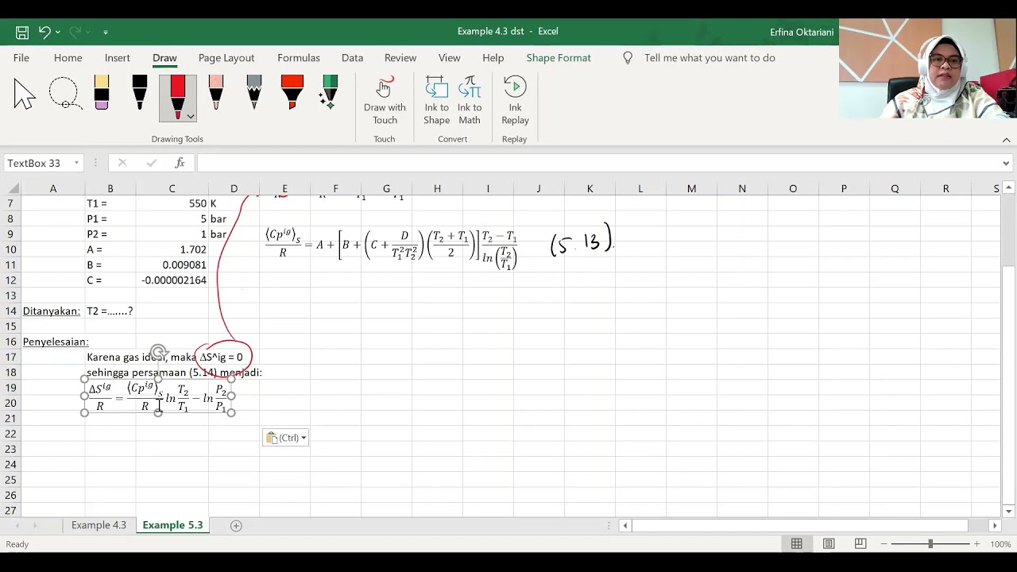Click the zoom out minus button
The height and width of the screenshot is (572, 1017).
click(882, 544)
